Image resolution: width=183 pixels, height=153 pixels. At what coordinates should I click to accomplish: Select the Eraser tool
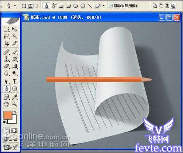click(6, 66)
